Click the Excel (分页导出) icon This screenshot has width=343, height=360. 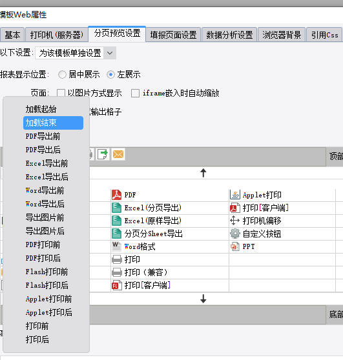(116, 208)
